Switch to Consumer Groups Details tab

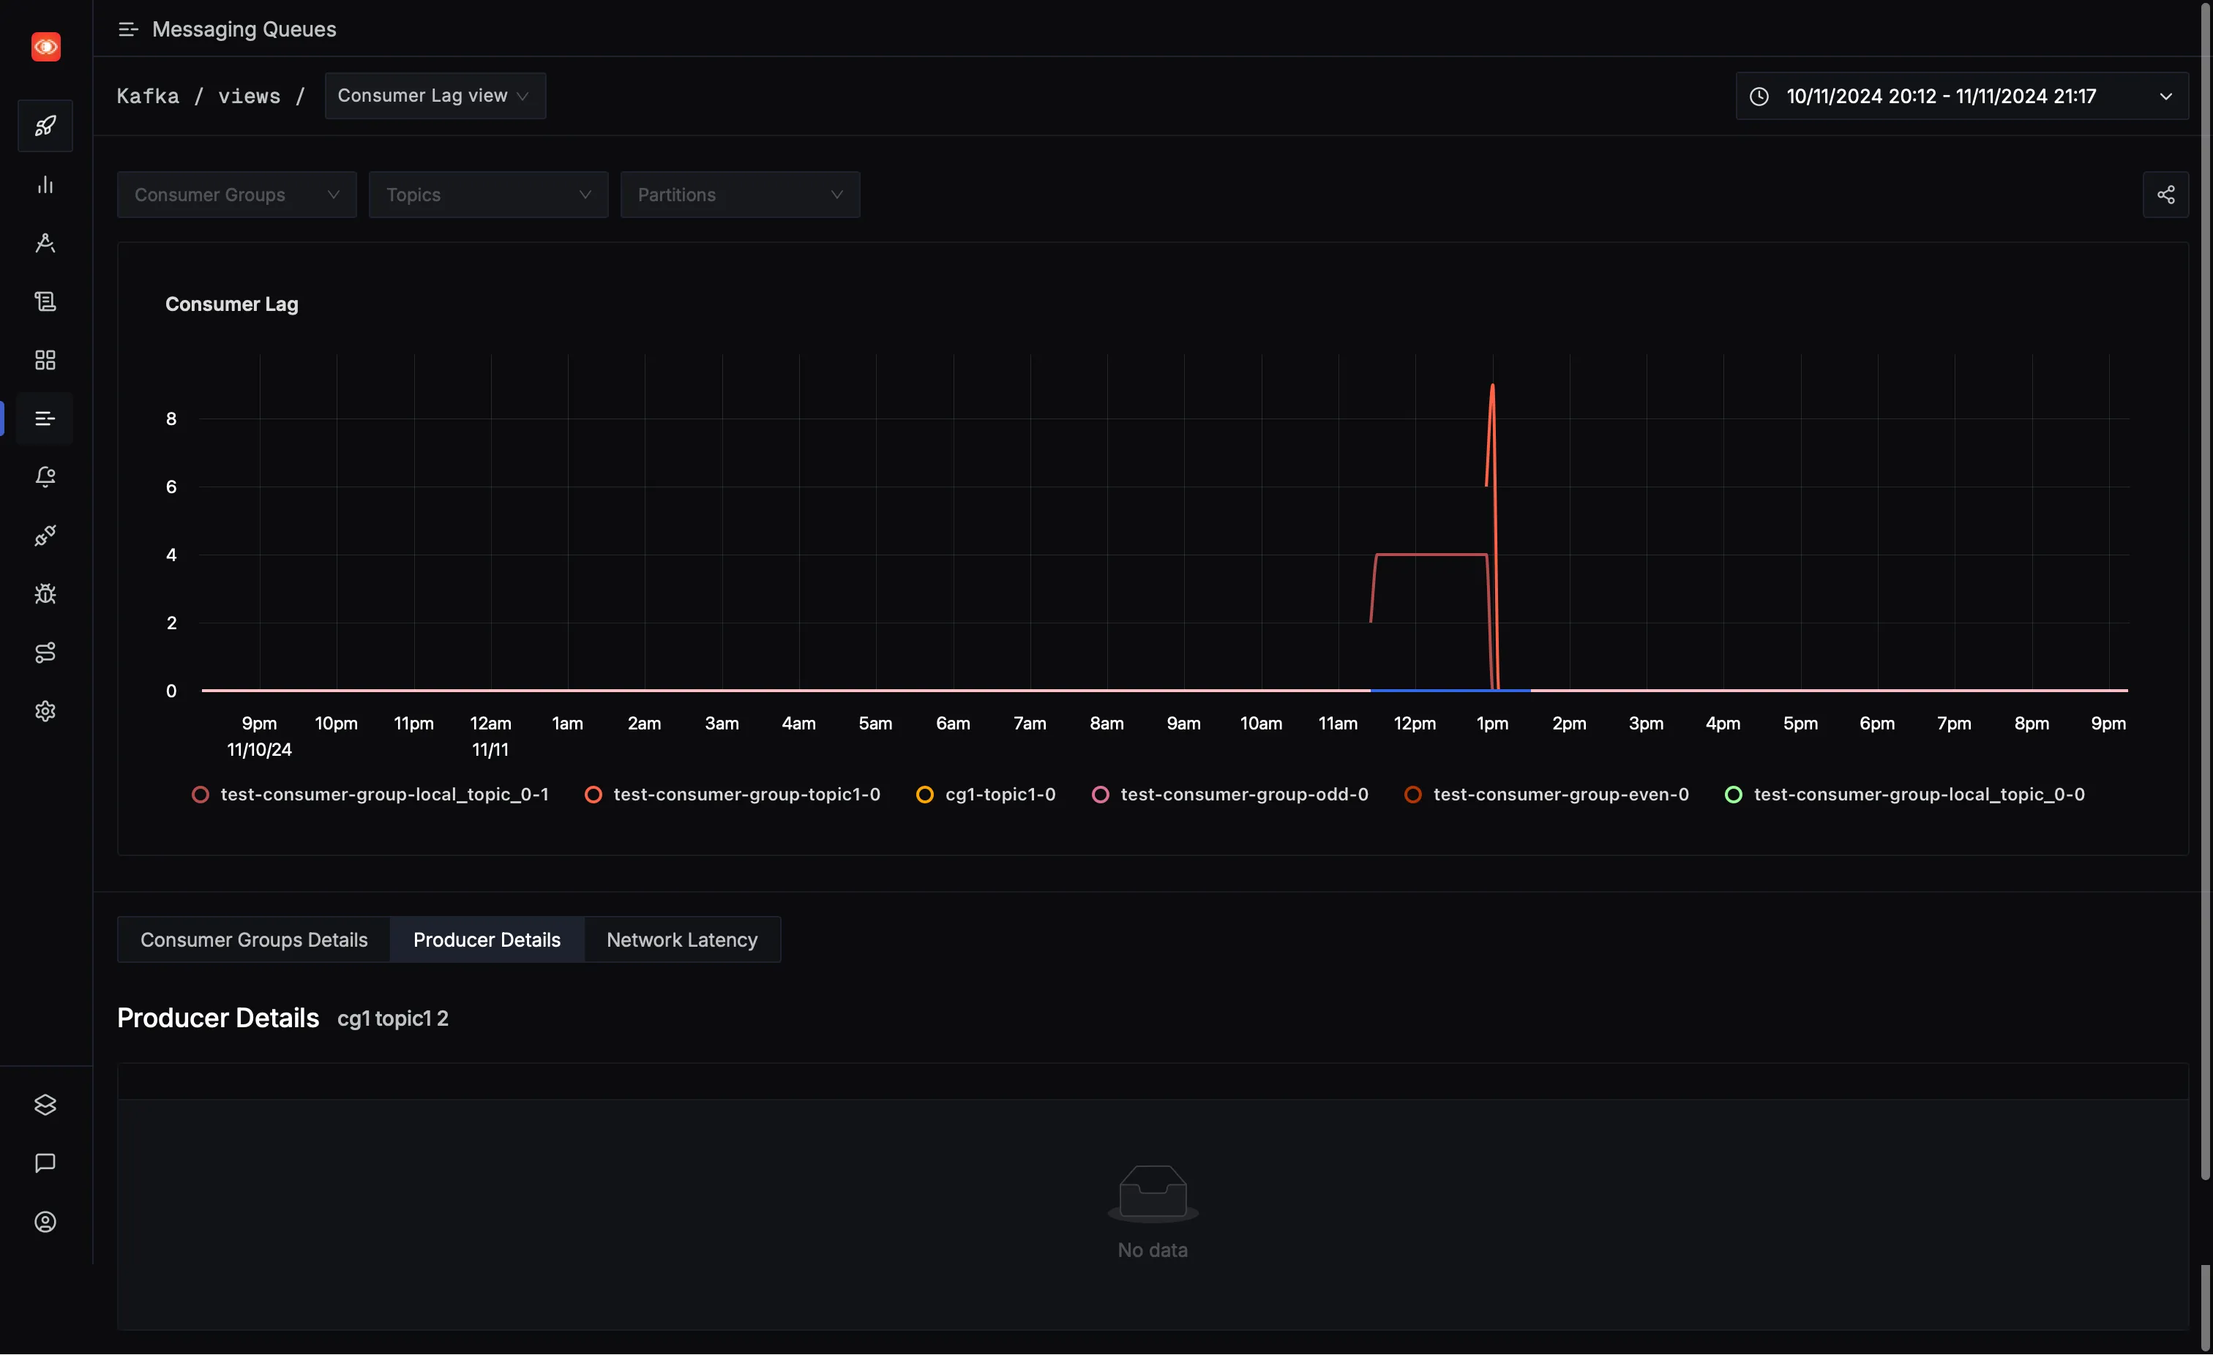(254, 939)
